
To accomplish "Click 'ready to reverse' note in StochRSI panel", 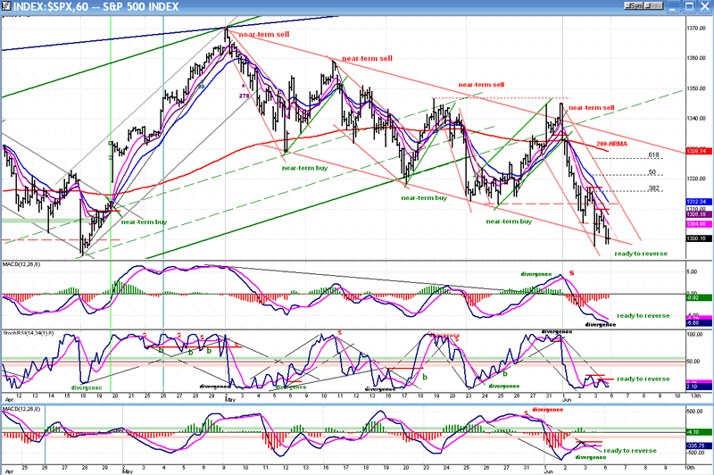I will [x=643, y=379].
